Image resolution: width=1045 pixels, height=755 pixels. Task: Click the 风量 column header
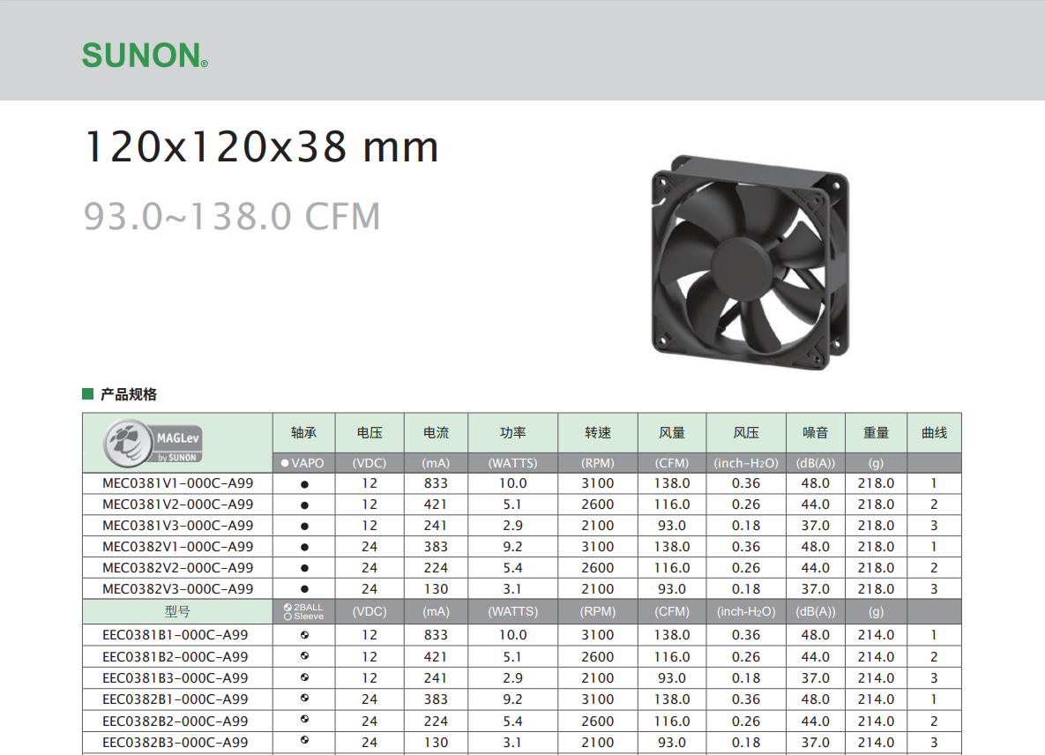pos(672,433)
